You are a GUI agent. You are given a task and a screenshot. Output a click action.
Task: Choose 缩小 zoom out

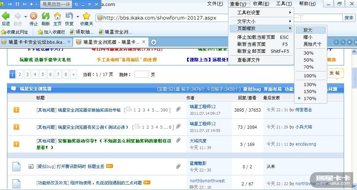click(310, 37)
